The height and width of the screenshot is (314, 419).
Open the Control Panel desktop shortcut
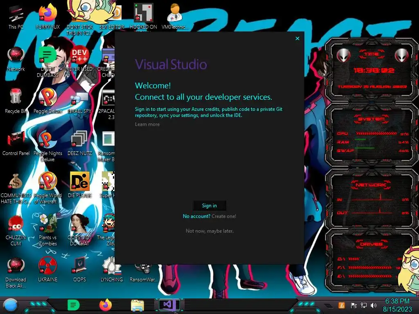(16, 143)
